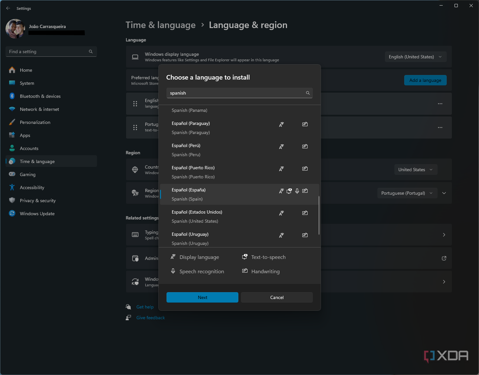The width and height of the screenshot is (479, 375).
Task: Click the drag handle beside the Portuguese language entry
Action: point(135,127)
